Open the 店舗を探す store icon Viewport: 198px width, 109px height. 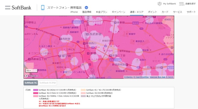pos(182,4)
